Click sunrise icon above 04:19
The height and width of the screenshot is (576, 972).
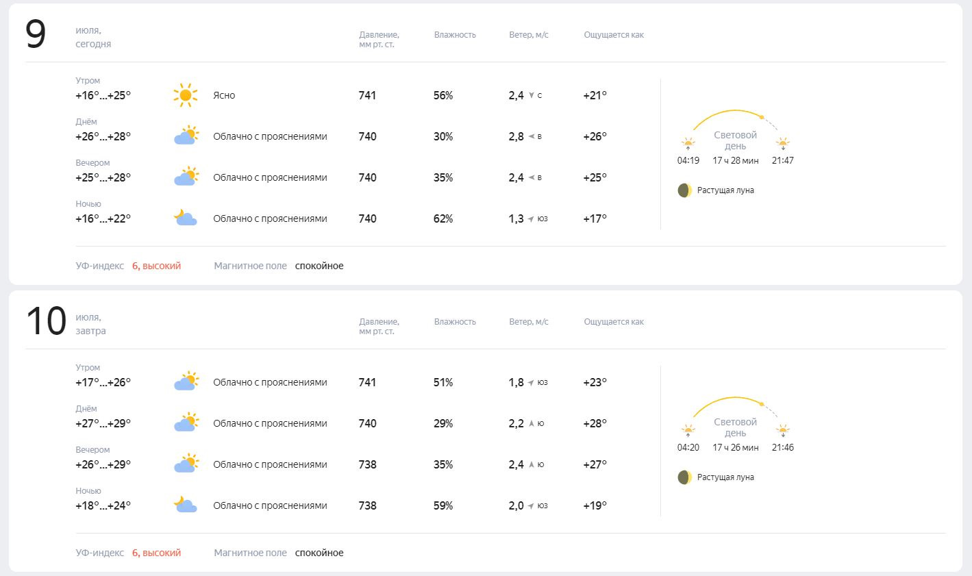click(688, 144)
